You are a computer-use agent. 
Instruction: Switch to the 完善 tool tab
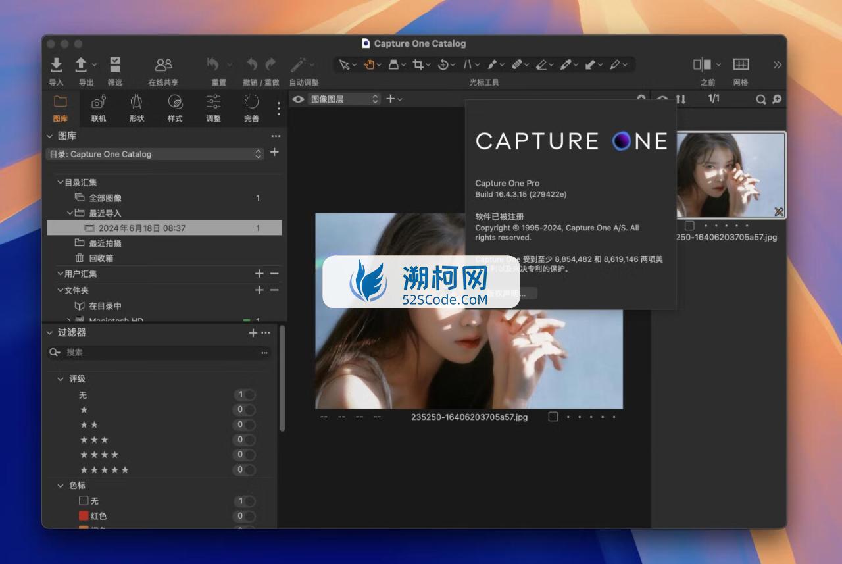251,109
